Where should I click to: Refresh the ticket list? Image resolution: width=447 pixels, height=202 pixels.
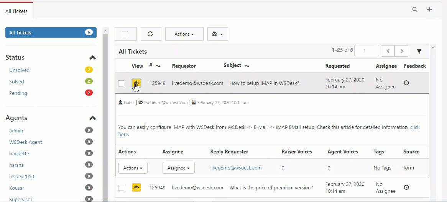pyautogui.click(x=151, y=34)
